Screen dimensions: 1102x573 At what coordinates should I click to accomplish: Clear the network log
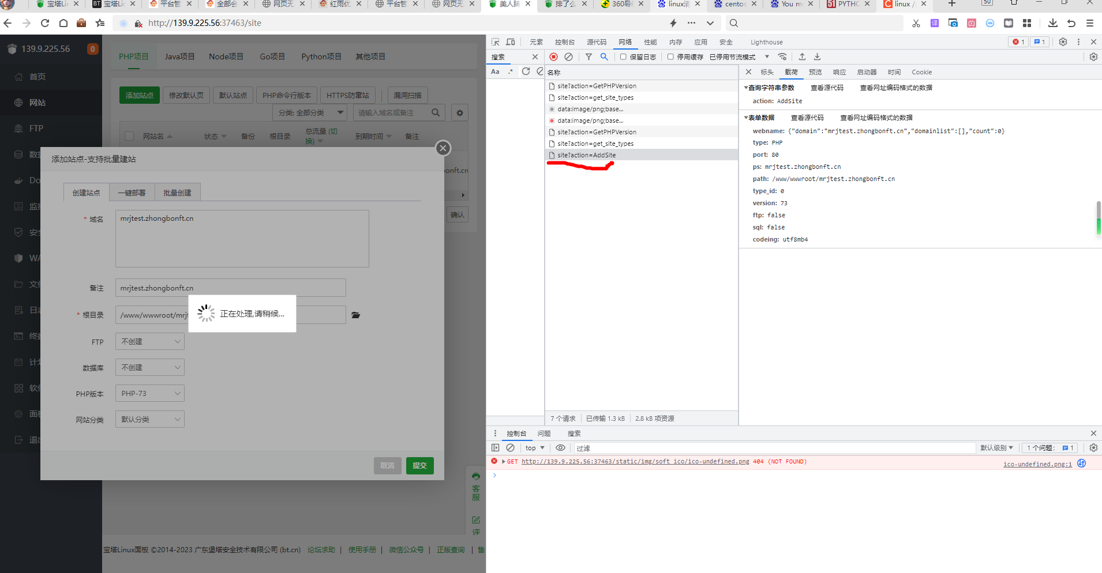click(568, 56)
